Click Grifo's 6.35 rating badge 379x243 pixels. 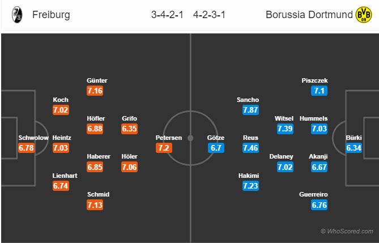coord(130,129)
